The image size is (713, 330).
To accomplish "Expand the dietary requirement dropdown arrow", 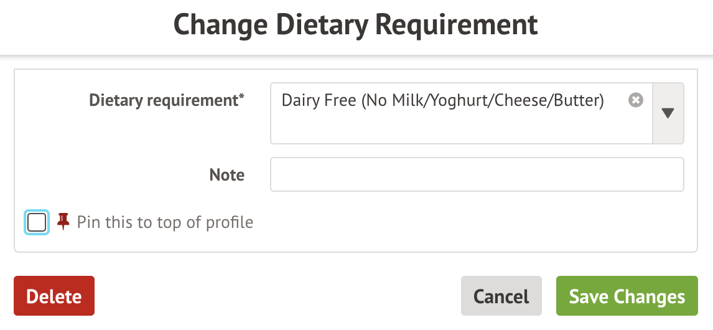I will click(668, 113).
